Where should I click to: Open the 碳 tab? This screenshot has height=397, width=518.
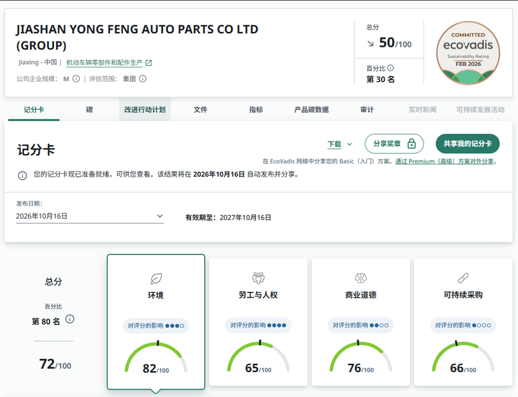[x=90, y=110]
